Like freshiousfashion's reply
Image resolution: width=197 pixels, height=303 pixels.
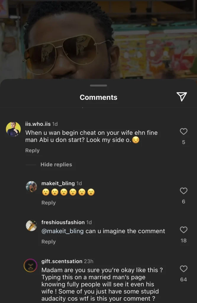tap(183, 230)
